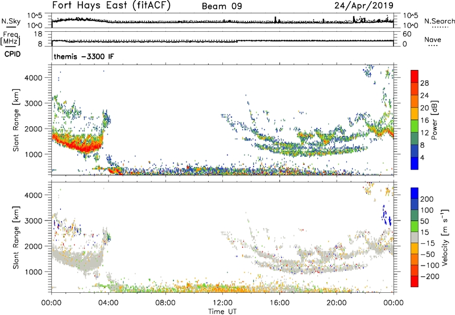Click the 'Fort Hays East (fitACF)' title
This screenshot has height=315, width=455.
click(111, 6)
